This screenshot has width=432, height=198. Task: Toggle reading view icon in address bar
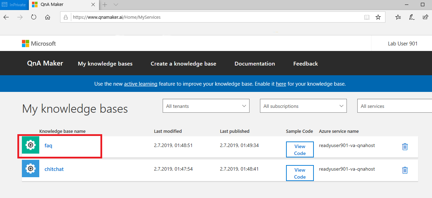pyautogui.click(x=367, y=17)
